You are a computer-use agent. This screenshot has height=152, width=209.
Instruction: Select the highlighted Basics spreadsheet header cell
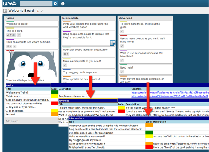(28, 85)
